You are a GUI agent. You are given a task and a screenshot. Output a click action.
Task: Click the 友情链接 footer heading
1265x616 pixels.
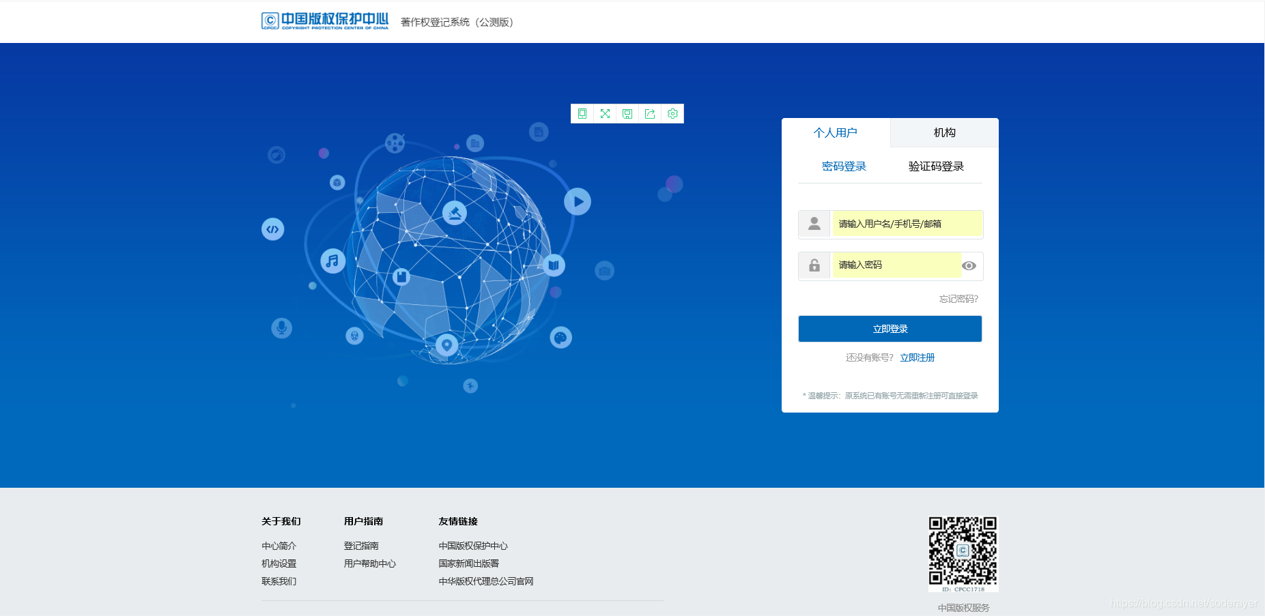[x=458, y=521]
